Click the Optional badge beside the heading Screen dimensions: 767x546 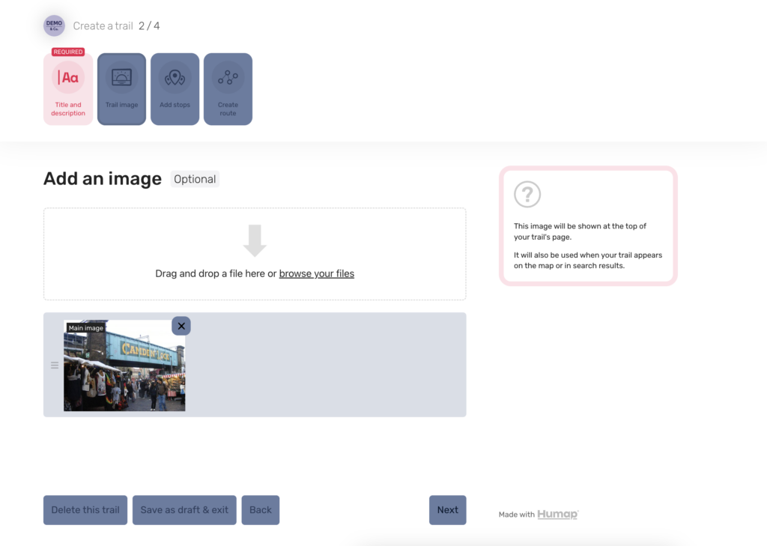click(x=195, y=179)
